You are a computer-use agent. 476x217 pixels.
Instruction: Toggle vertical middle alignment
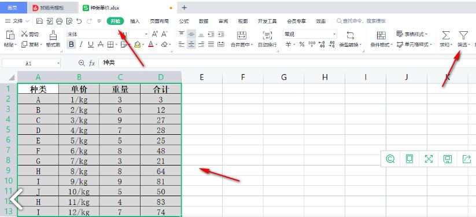pyautogui.click(x=191, y=34)
